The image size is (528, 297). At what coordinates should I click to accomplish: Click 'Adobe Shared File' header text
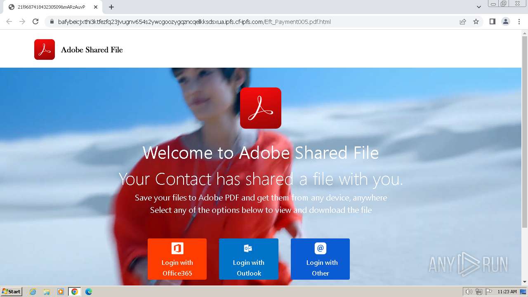92,50
